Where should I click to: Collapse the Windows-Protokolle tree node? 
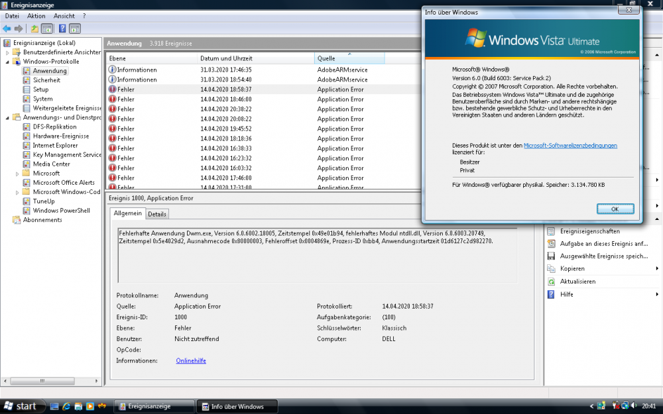[7, 62]
